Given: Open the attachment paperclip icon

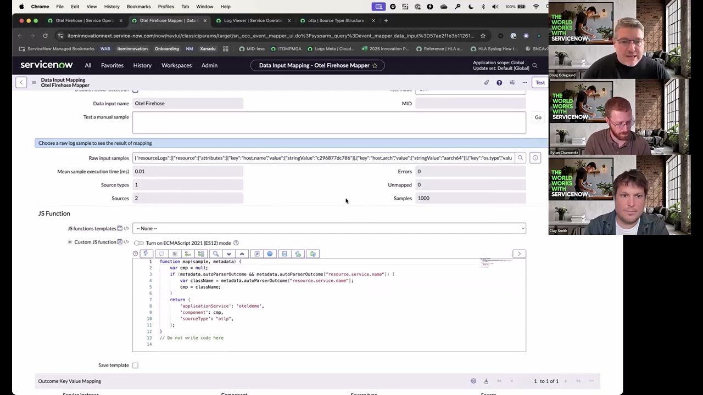Looking at the screenshot, I should (x=486, y=82).
